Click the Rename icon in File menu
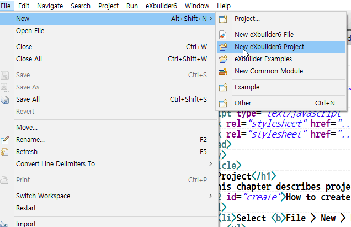Image resolution: width=351 pixels, height=227 pixels. 6,140
